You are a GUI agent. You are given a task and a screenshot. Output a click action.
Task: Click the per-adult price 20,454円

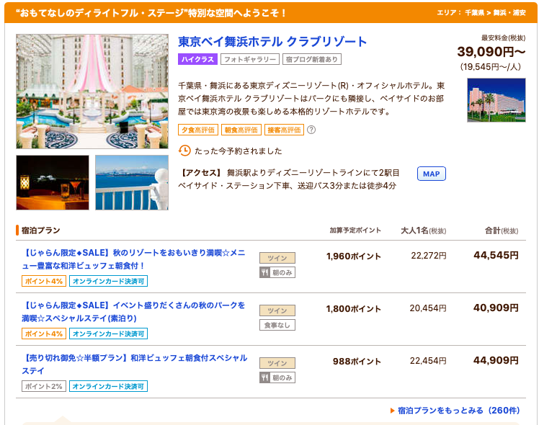click(x=427, y=308)
